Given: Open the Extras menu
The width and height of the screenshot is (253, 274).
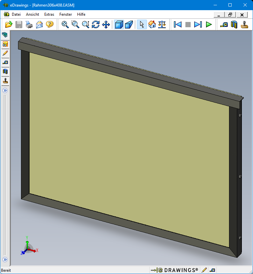Looking at the screenshot, I should pos(49,14).
